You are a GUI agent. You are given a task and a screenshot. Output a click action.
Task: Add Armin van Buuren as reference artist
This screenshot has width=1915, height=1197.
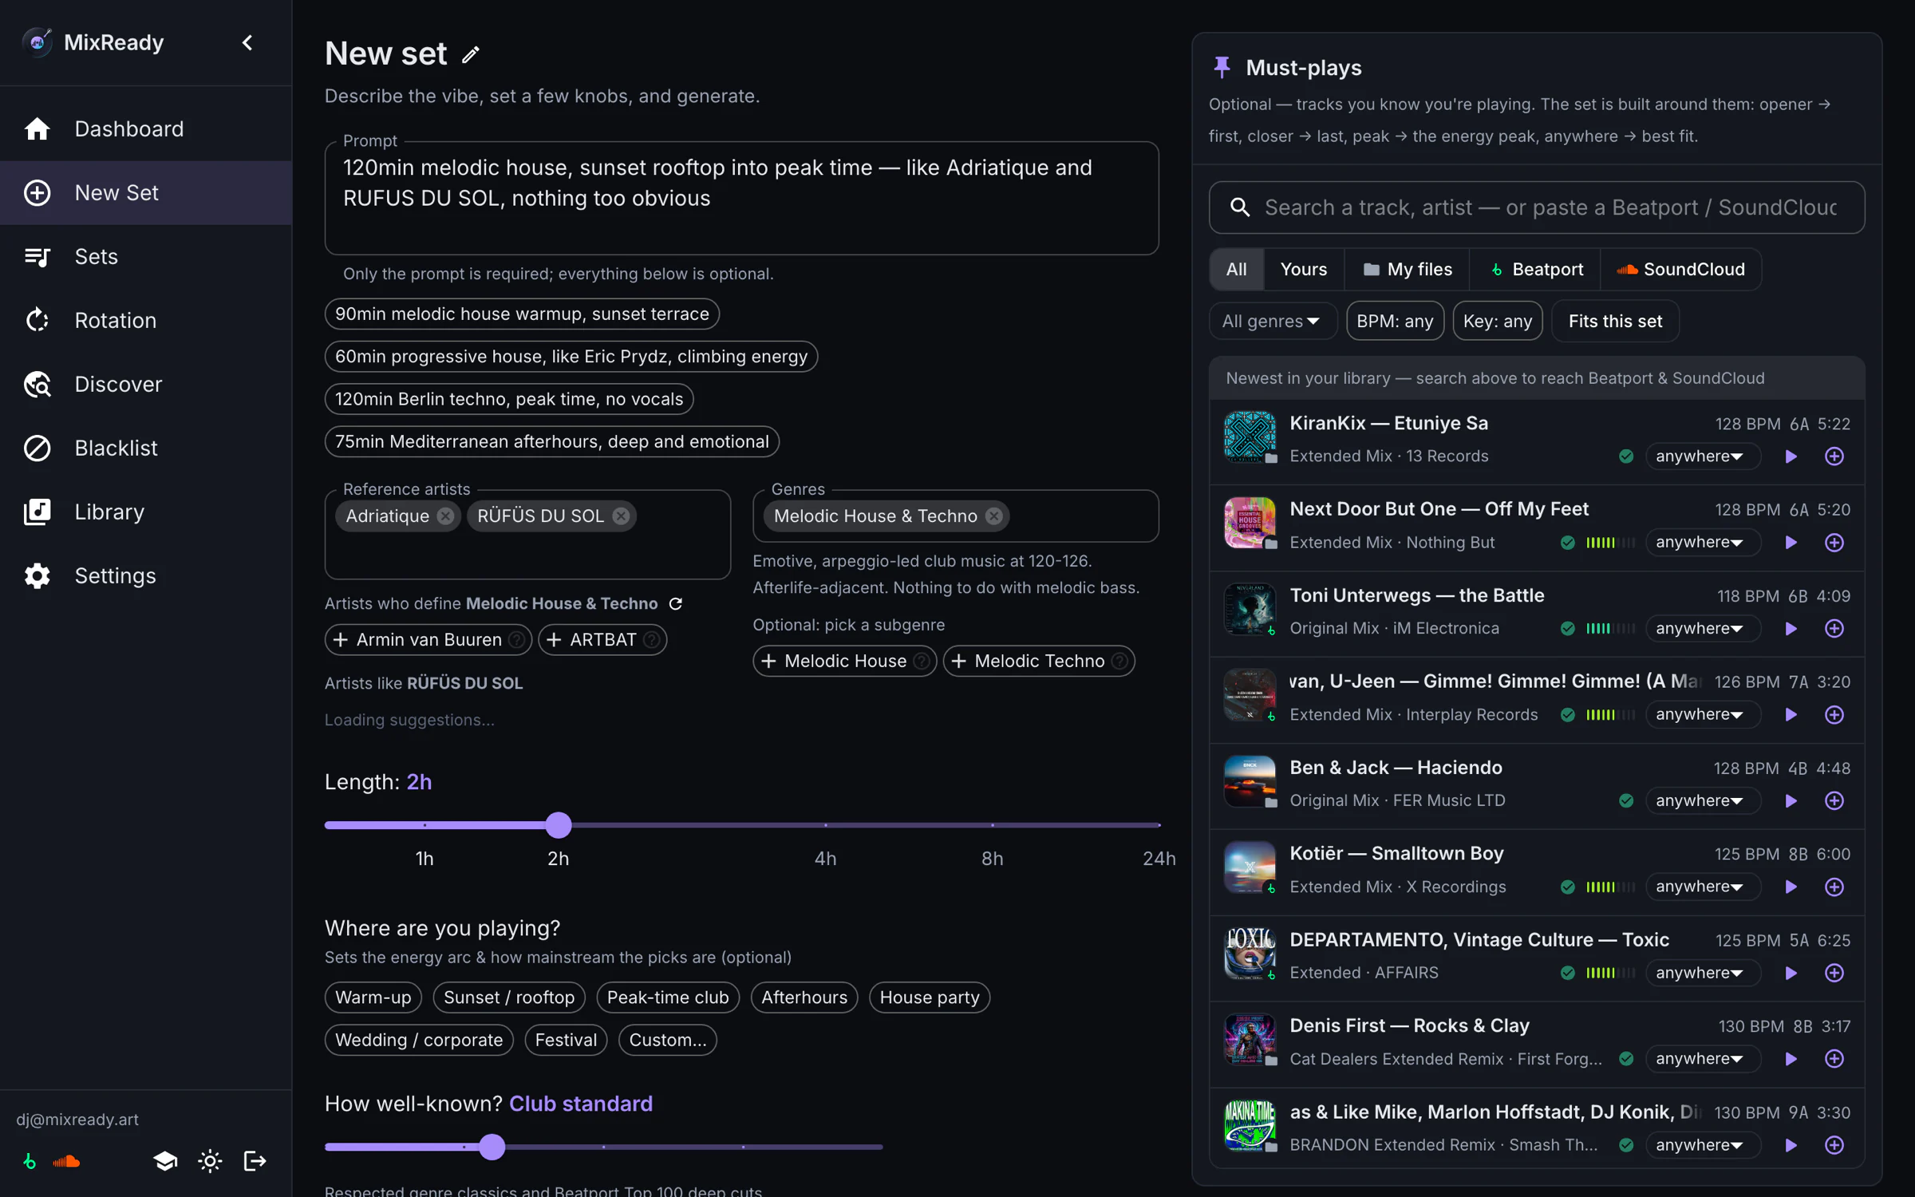[x=428, y=640]
